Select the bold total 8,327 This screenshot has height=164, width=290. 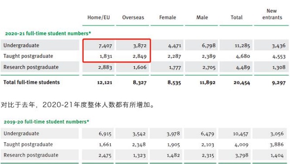140,83
